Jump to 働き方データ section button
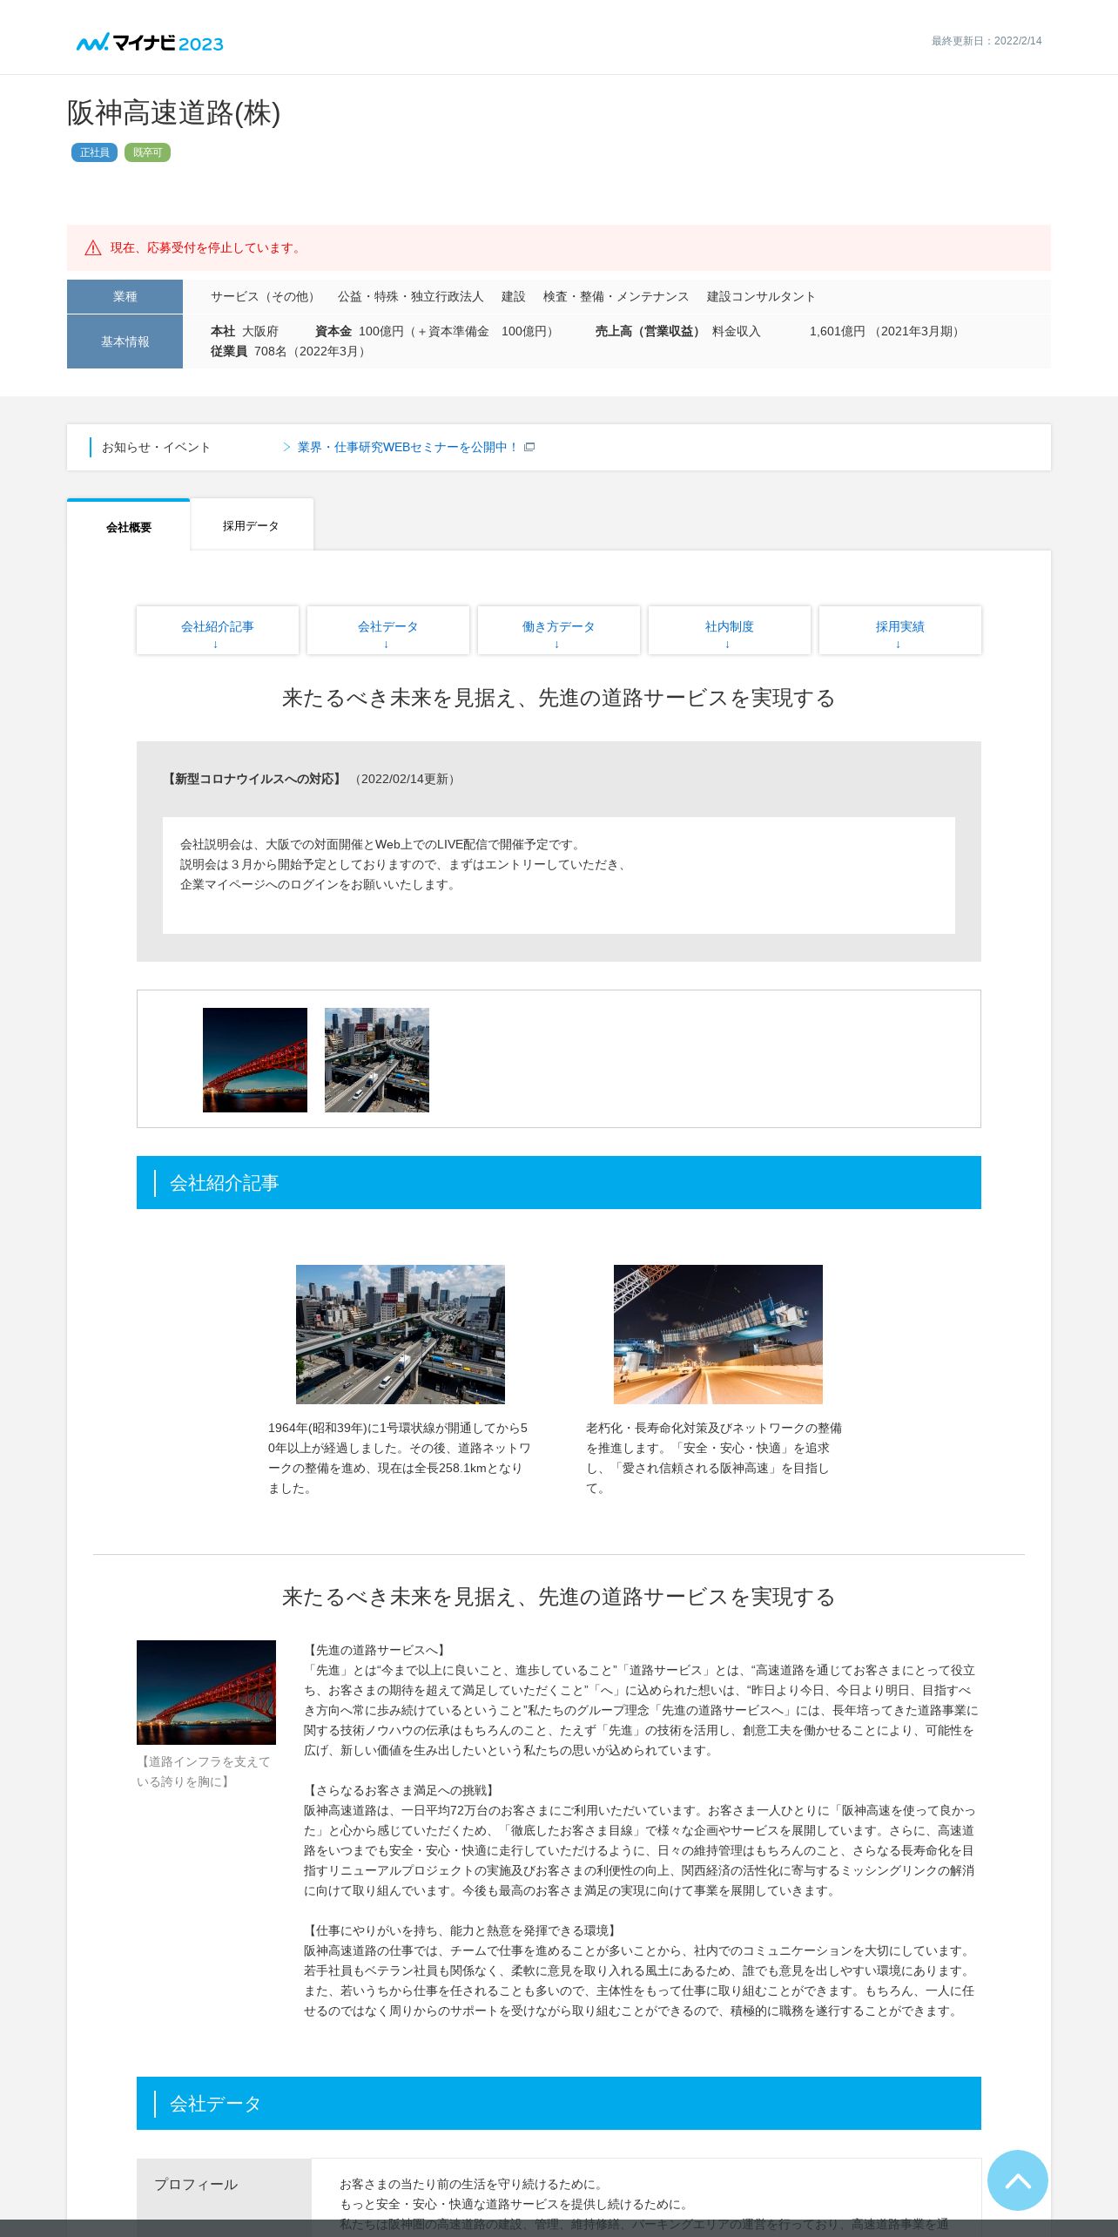This screenshot has height=2237, width=1118. [559, 630]
